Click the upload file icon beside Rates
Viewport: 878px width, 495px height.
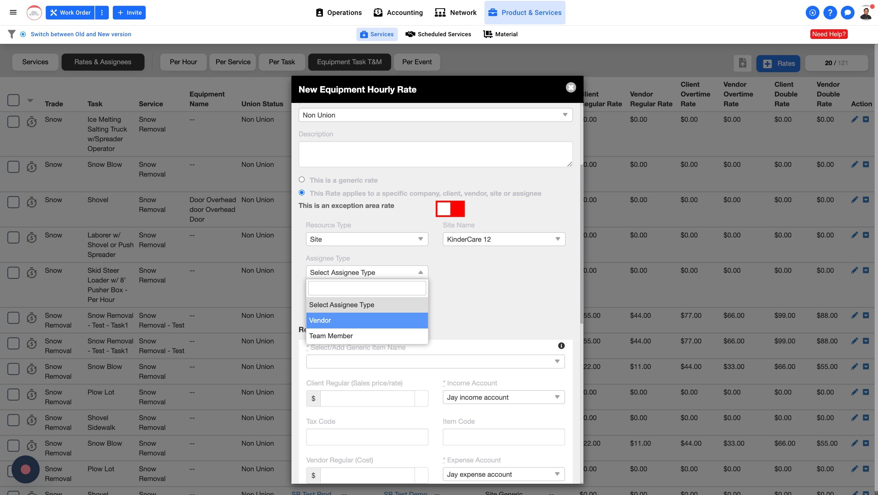point(742,63)
